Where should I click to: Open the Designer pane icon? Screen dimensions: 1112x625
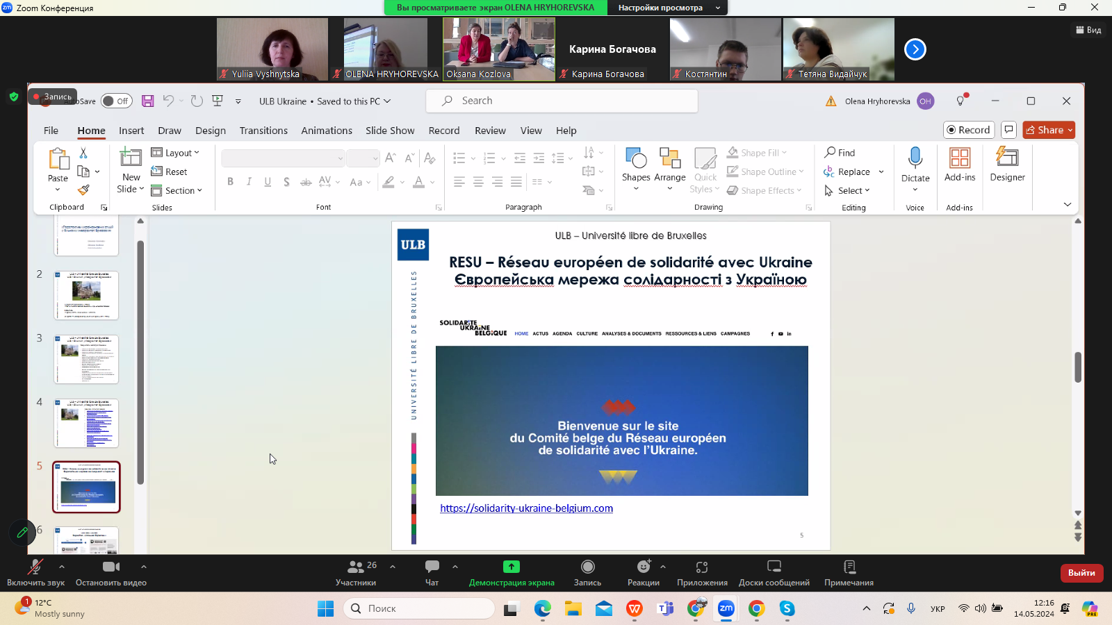[x=1007, y=158]
